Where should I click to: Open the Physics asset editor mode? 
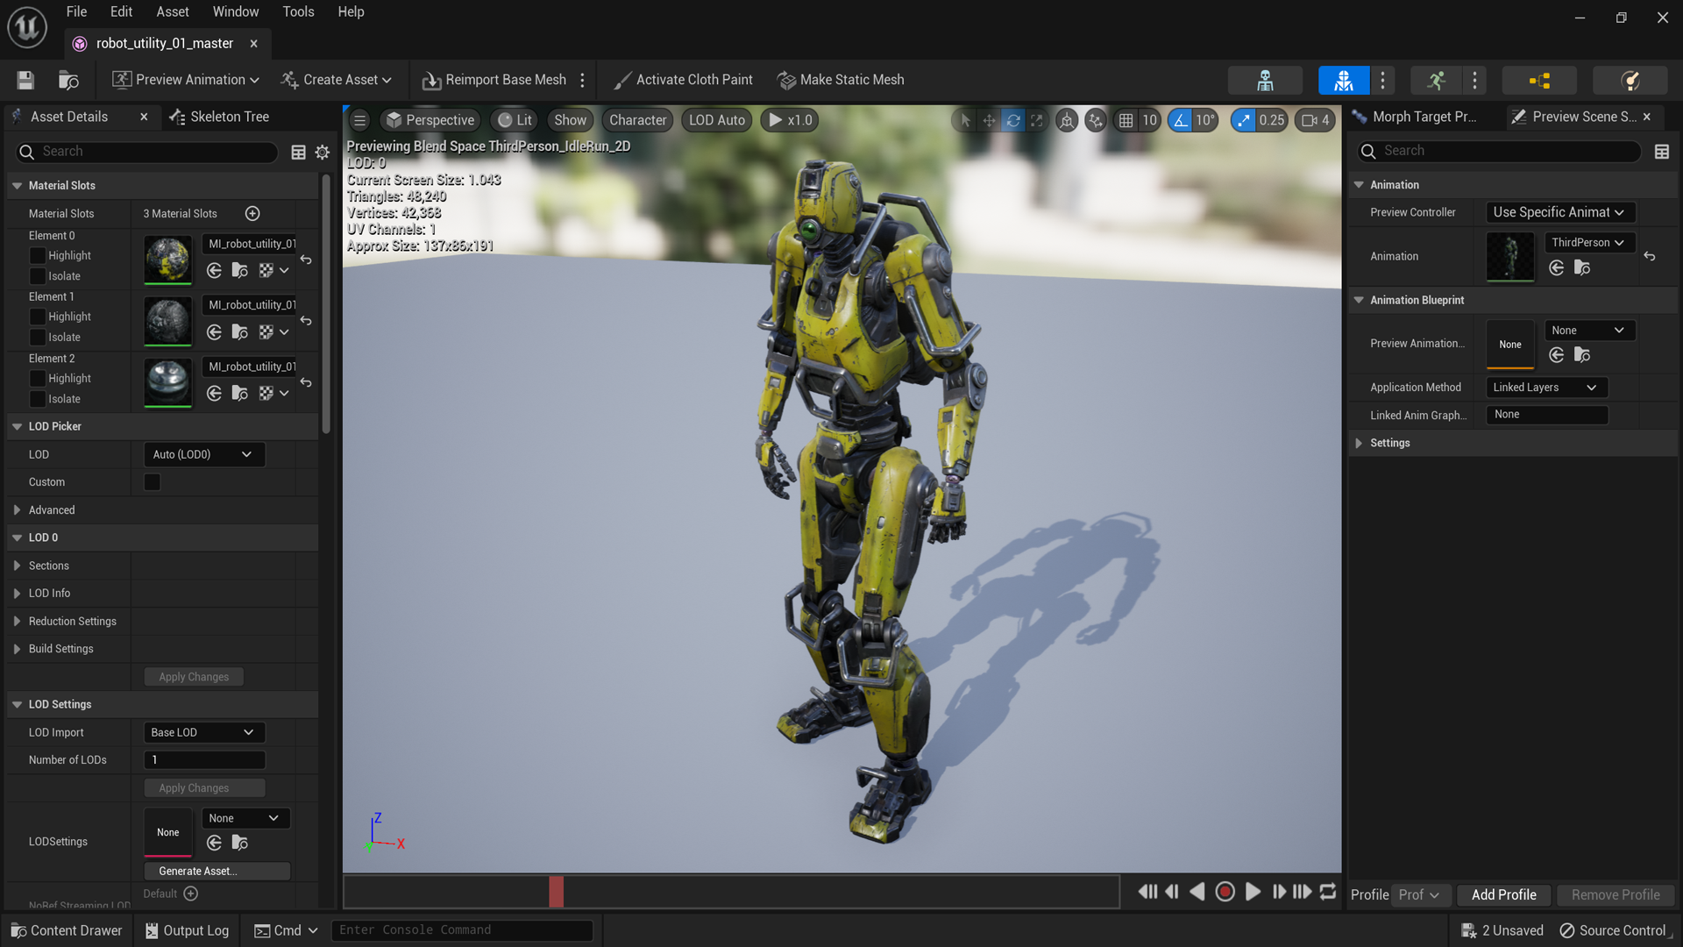(x=1629, y=80)
